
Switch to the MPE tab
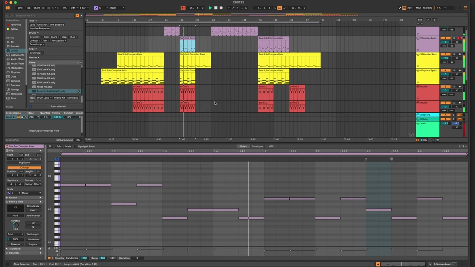click(271, 146)
